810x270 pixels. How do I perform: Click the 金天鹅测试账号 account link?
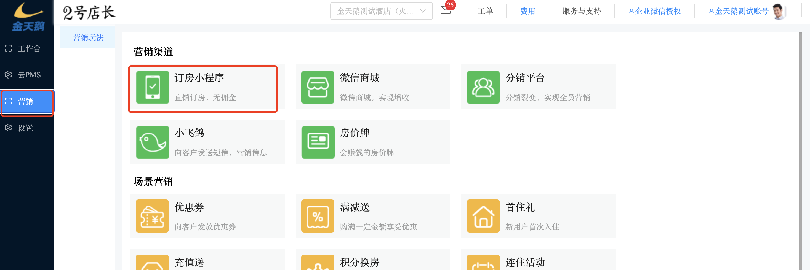tap(739, 11)
